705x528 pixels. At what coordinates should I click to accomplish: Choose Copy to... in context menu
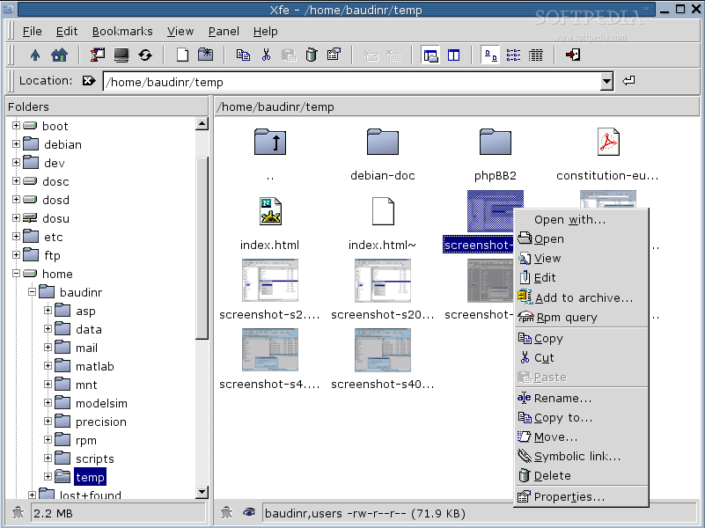(x=581, y=417)
